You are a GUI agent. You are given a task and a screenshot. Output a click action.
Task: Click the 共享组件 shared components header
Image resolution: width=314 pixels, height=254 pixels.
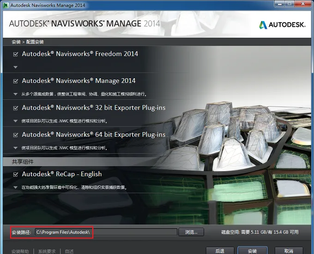pos(23,162)
